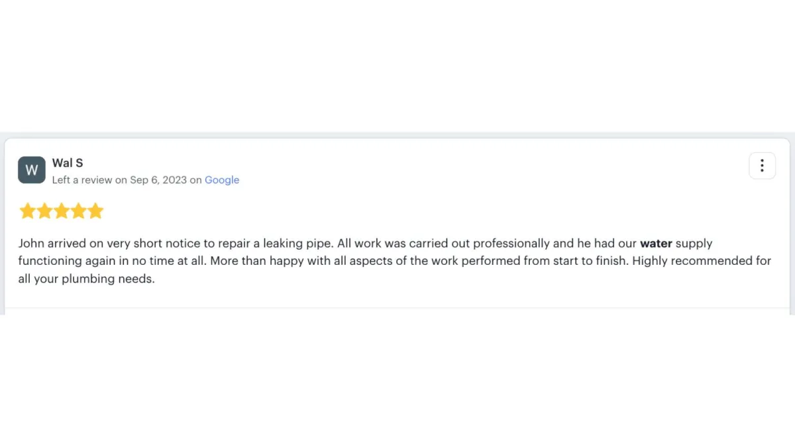Click the word "professionally" in the review

click(511, 244)
